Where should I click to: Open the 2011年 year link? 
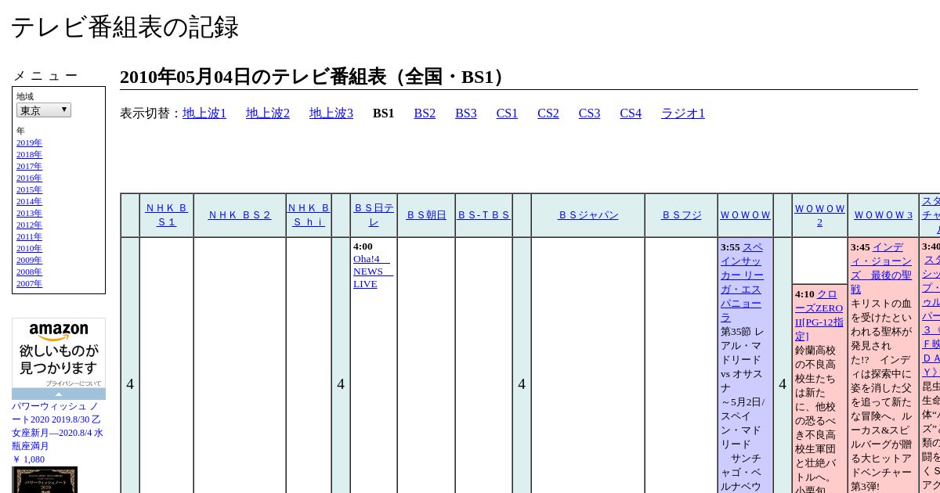click(29, 237)
